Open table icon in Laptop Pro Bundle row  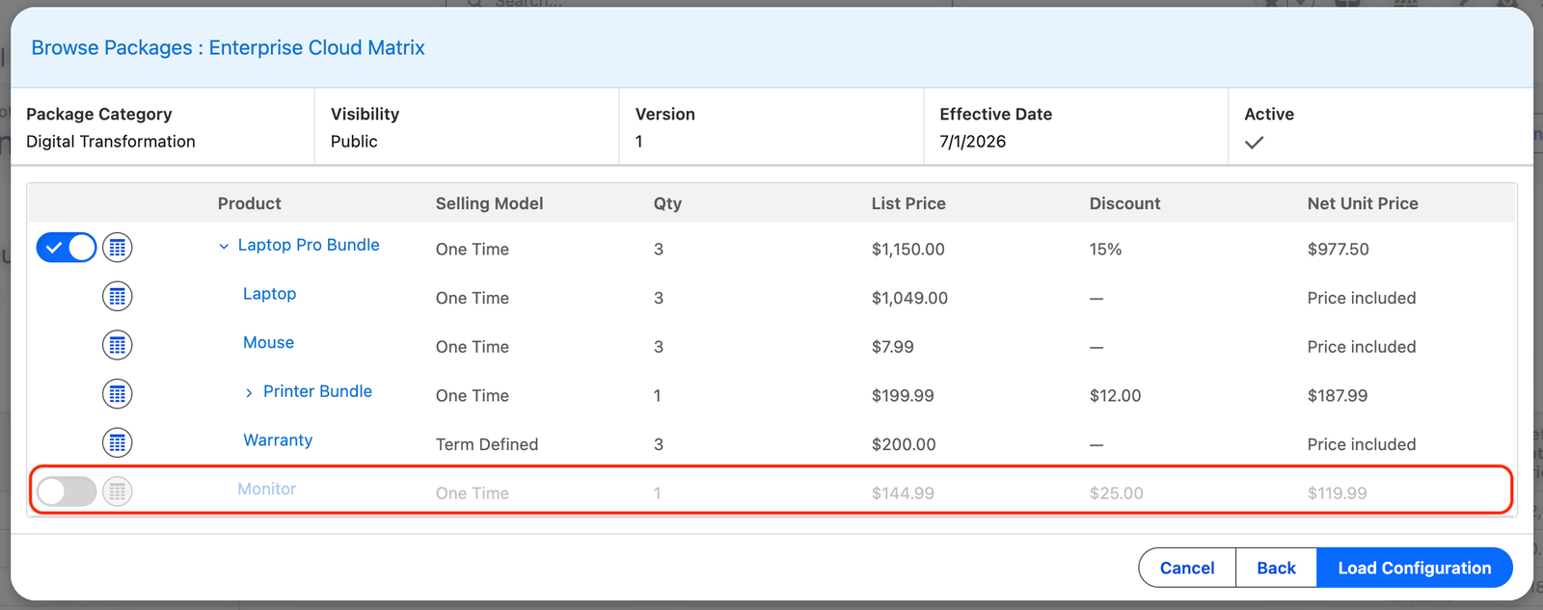118,248
